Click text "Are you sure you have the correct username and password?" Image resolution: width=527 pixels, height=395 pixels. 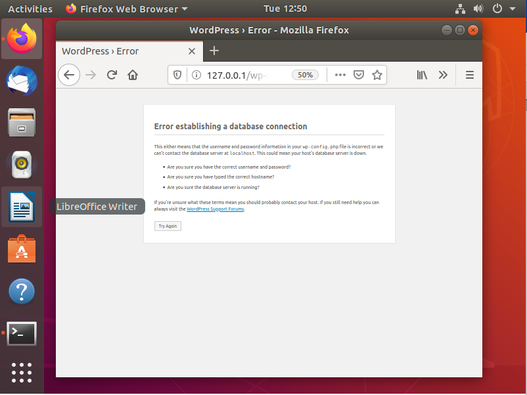(x=229, y=167)
